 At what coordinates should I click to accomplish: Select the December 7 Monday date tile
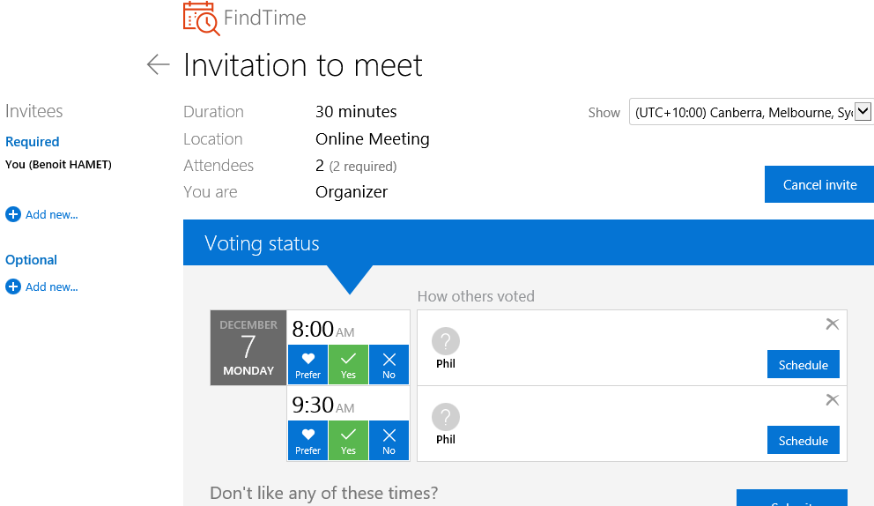click(x=248, y=347)
